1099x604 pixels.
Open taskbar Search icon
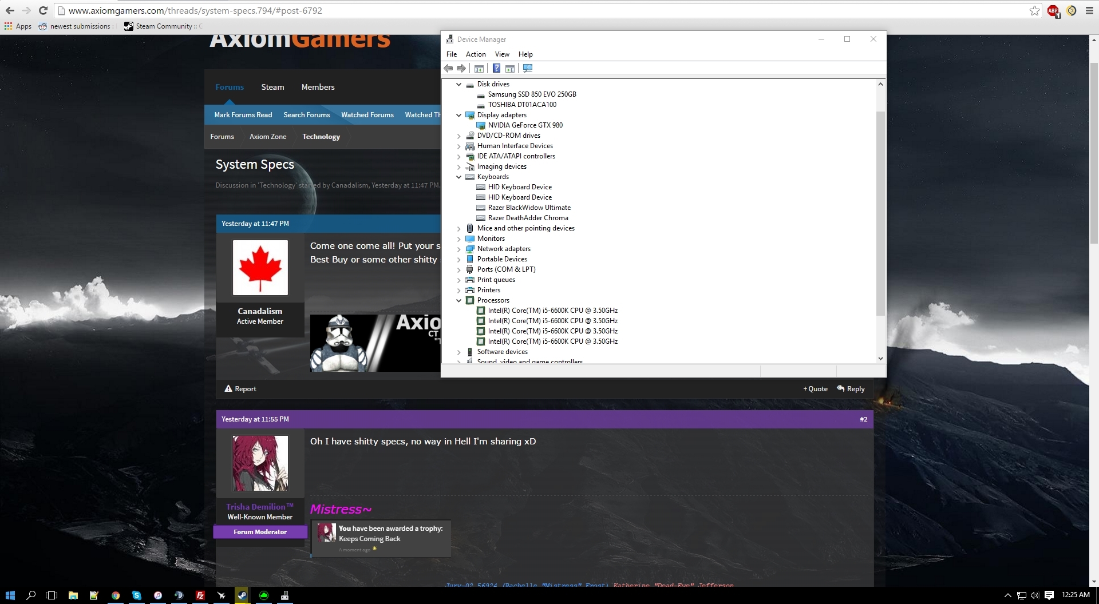pyautogui.click(x=31, y=595)
